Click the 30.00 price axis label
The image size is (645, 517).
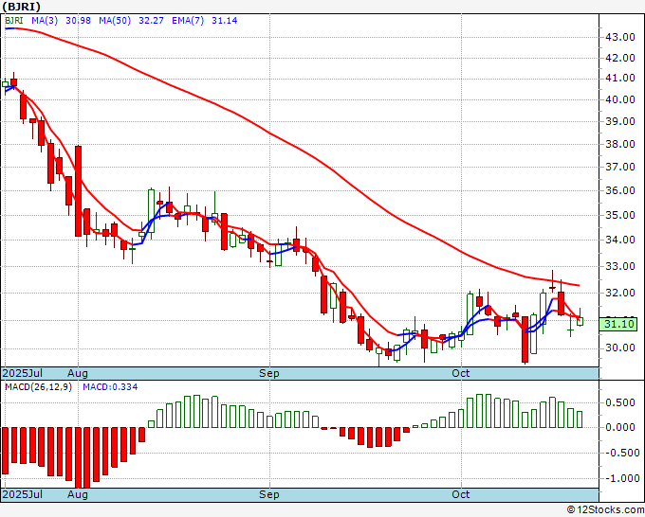tap(620, 348)
